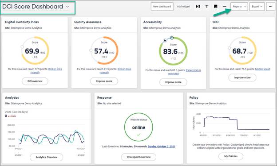Screen dimensions: 277x166
Task: Follow Broken links link in Quality Assurance
Action: coord(124,69)
